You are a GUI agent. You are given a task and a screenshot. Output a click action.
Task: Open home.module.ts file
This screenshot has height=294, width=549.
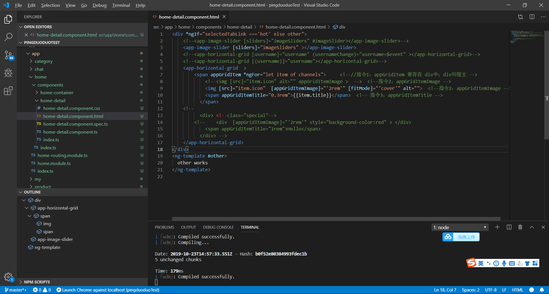click(x=82, y=163)
